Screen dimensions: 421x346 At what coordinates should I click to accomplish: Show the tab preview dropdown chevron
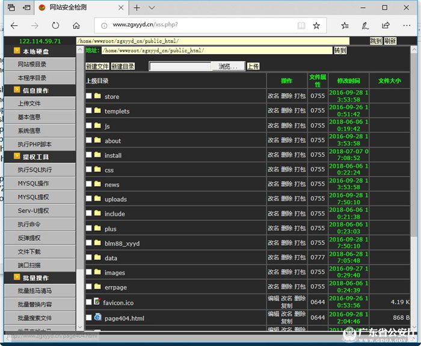coord(152,8)
